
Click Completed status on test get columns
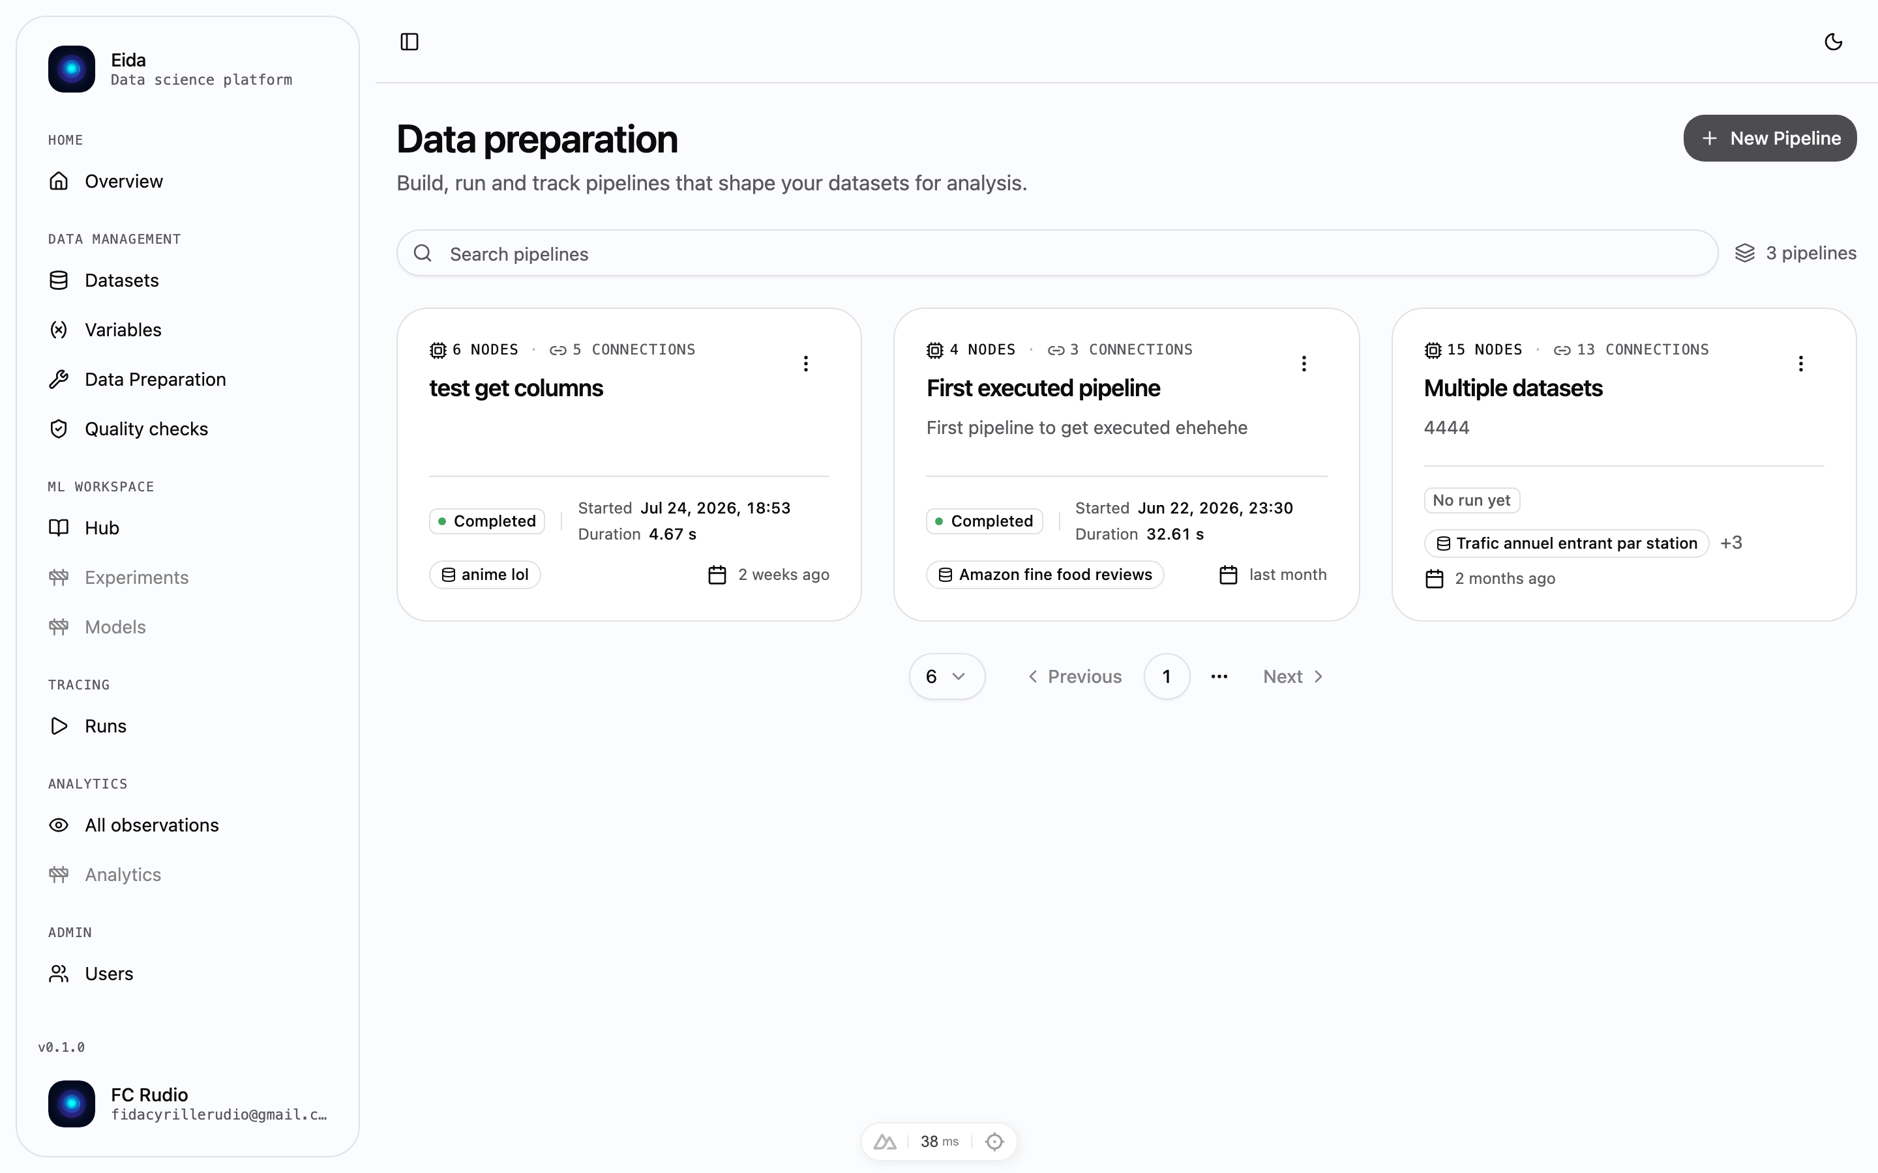point(486,521)
